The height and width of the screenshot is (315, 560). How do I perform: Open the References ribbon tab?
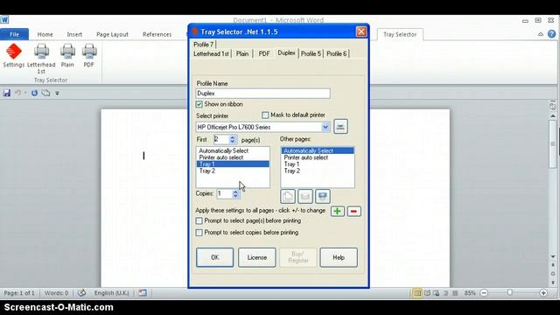pos(157,34)
